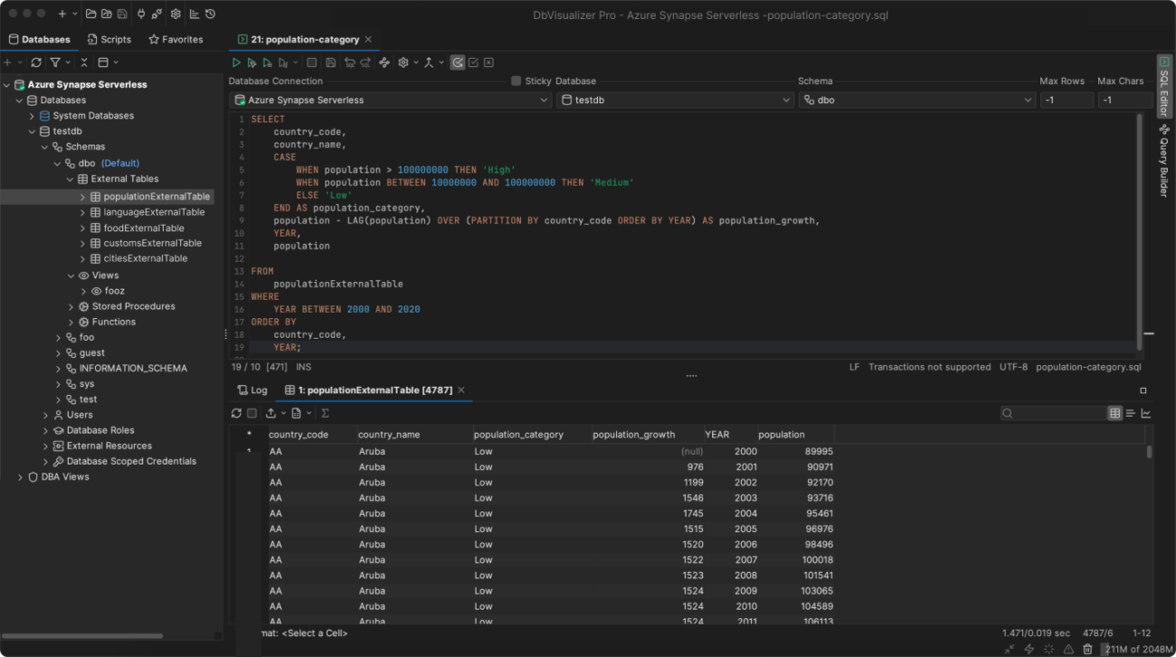1176x657 pixels.
Task: Open the dbo schema dropdown
Action: click(x=918, y=99)
